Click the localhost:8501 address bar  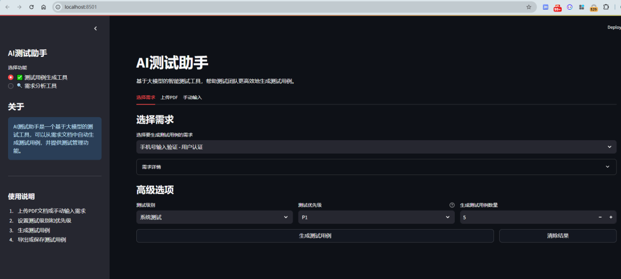point(293,7)
